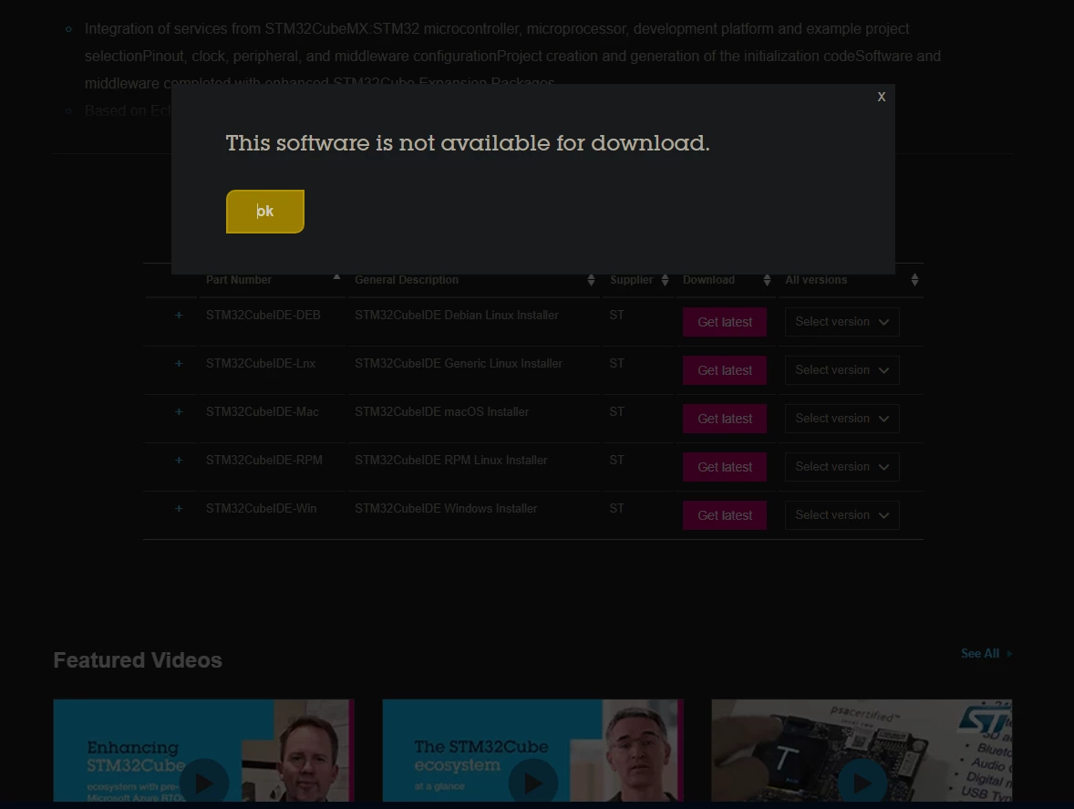Get latest macOS Installer
1074x809 pixels.
coord(725,419)
